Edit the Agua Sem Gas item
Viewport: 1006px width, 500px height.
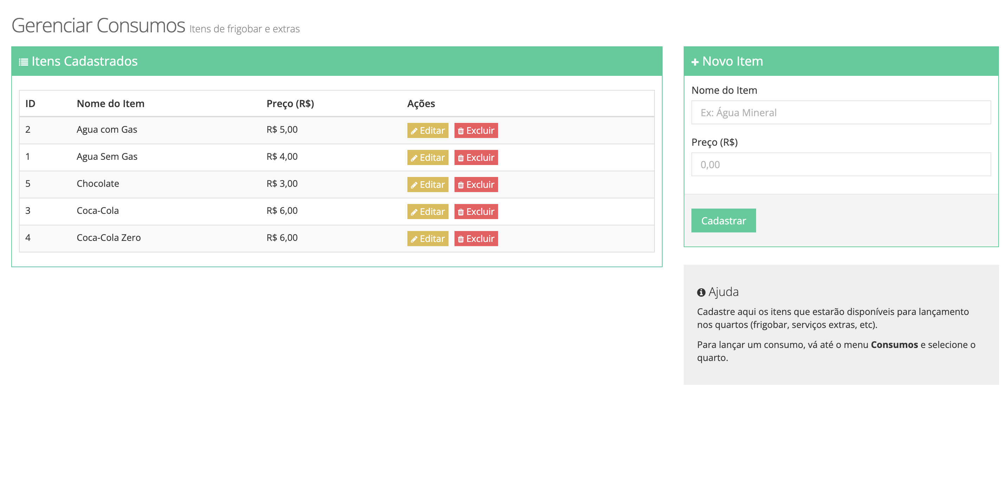[428, 158]
